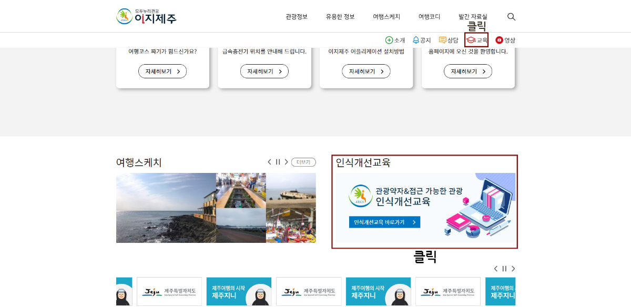Click 자세히보기 under 홈페이지 환영 card

coord(468,71)
